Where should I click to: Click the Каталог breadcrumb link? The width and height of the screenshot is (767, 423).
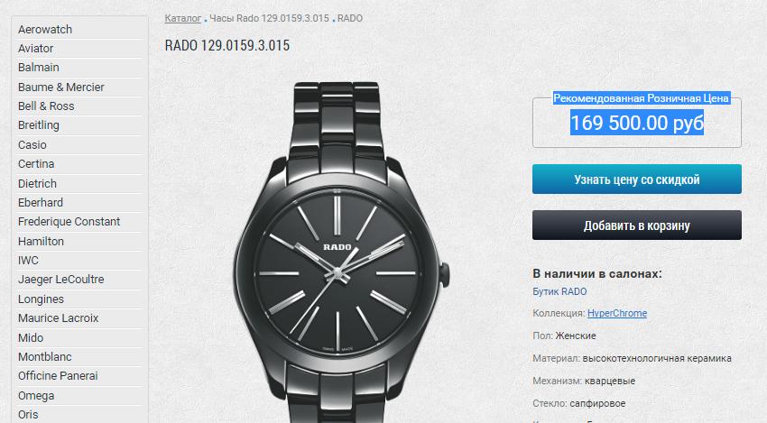(x=183, y=19)
